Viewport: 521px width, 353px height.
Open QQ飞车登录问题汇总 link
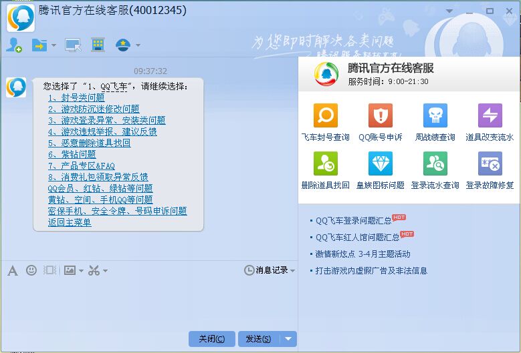click(x=354, y=221)
